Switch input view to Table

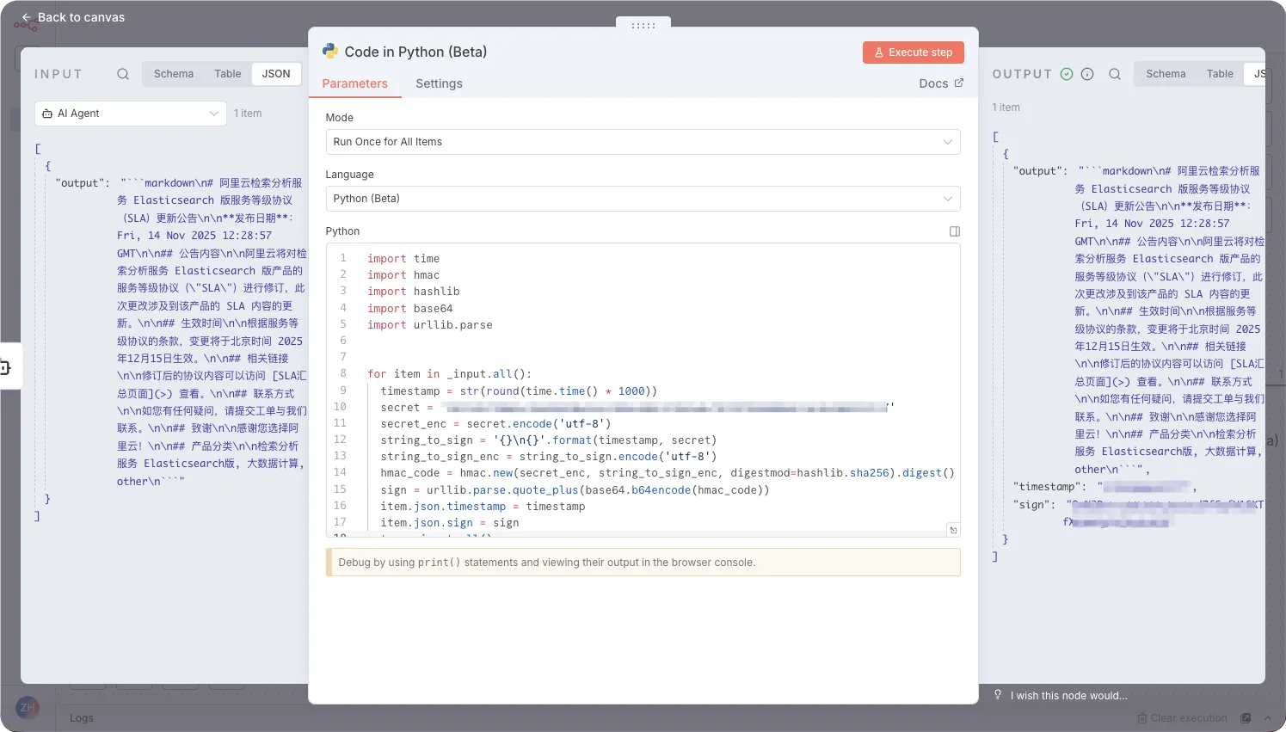(228, 74)
